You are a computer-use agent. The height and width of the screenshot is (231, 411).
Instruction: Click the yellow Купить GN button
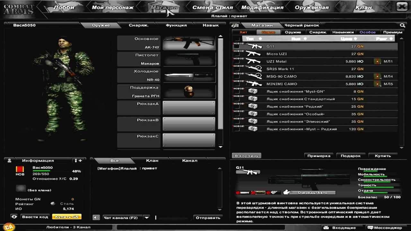[66, 217]
